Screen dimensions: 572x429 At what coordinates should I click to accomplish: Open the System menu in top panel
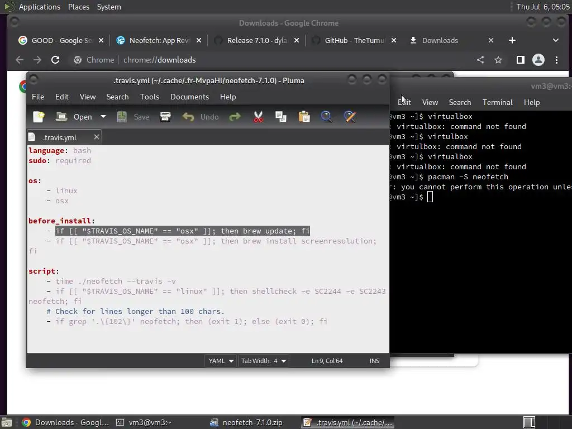click(109, 7)
